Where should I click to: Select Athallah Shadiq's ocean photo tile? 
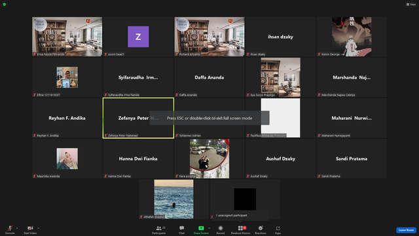click(x=173, y=199)
